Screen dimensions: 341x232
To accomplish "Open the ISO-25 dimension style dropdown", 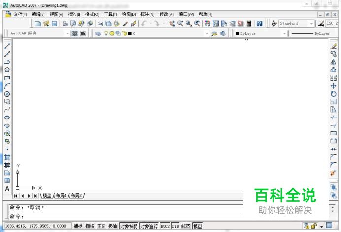I will 332,23.
